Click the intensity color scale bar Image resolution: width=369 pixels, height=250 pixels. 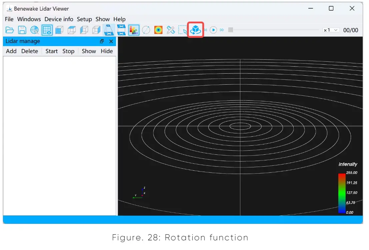[x=342, y=193]
